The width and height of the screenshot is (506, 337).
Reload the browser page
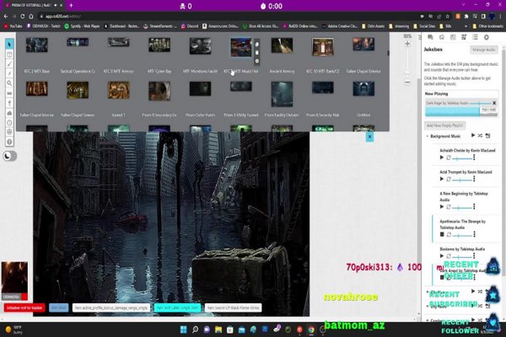pos(22,16)
